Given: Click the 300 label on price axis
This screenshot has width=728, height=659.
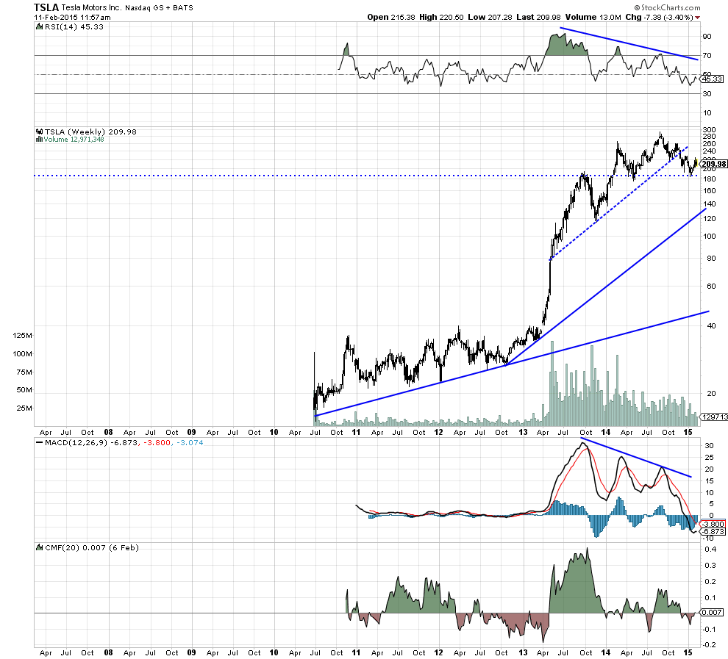Looking at the screenshot, I should pyautogui.click(x=709, y=130).
